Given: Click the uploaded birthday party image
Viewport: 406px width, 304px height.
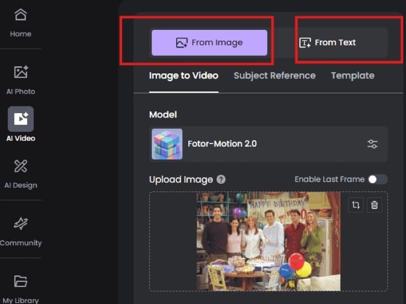Looking at the screenshot, I should (268, 241).
